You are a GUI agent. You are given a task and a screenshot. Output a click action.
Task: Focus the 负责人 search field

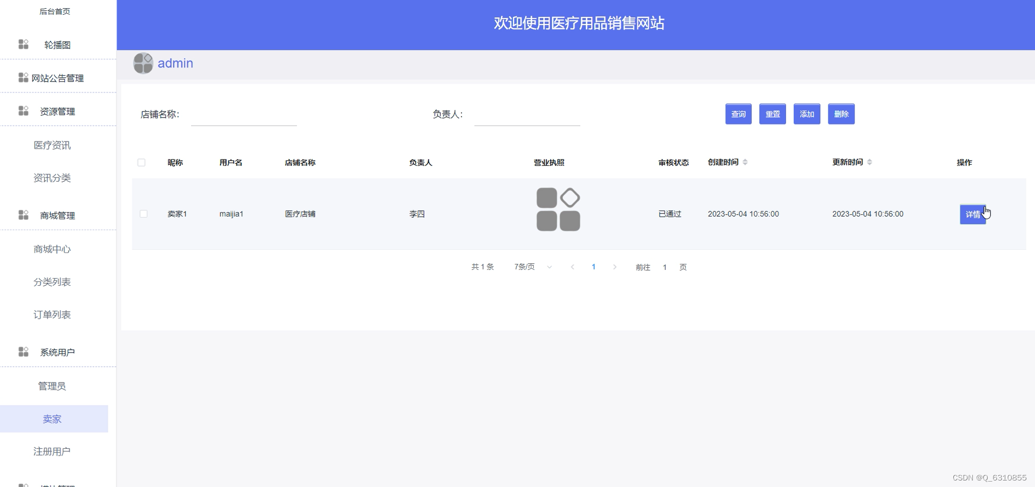[527, 114]
